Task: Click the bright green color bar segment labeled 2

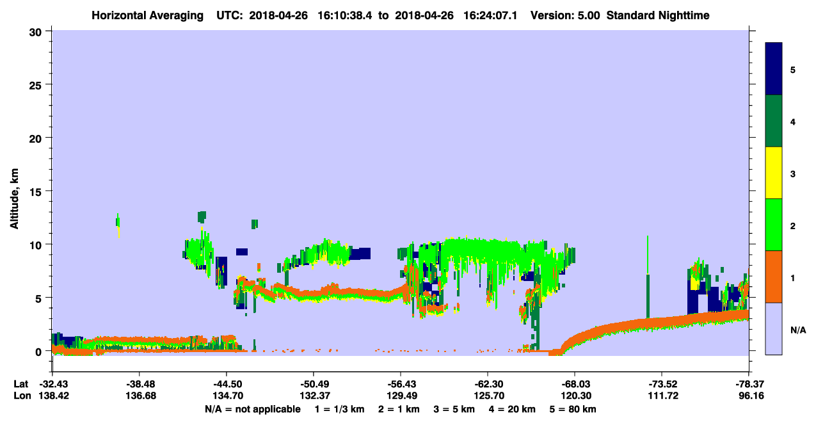Action: [x=774, y=225]
